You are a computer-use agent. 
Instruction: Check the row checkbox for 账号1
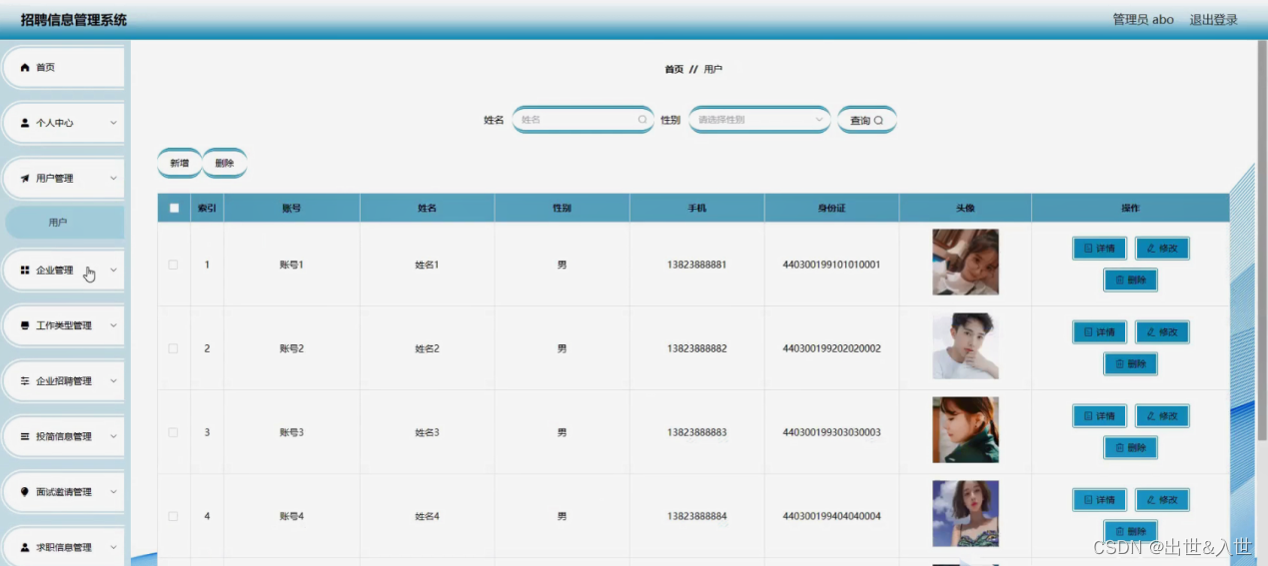pyautogui.click(x=173, y=265)
